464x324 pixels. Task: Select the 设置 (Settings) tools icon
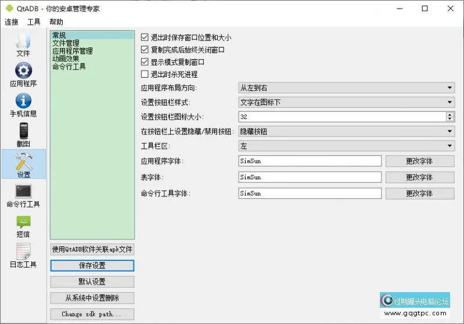tap(23, 164)
